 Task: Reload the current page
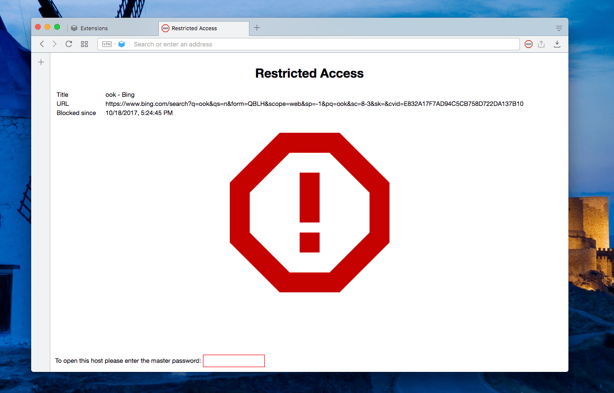[69, 44]
